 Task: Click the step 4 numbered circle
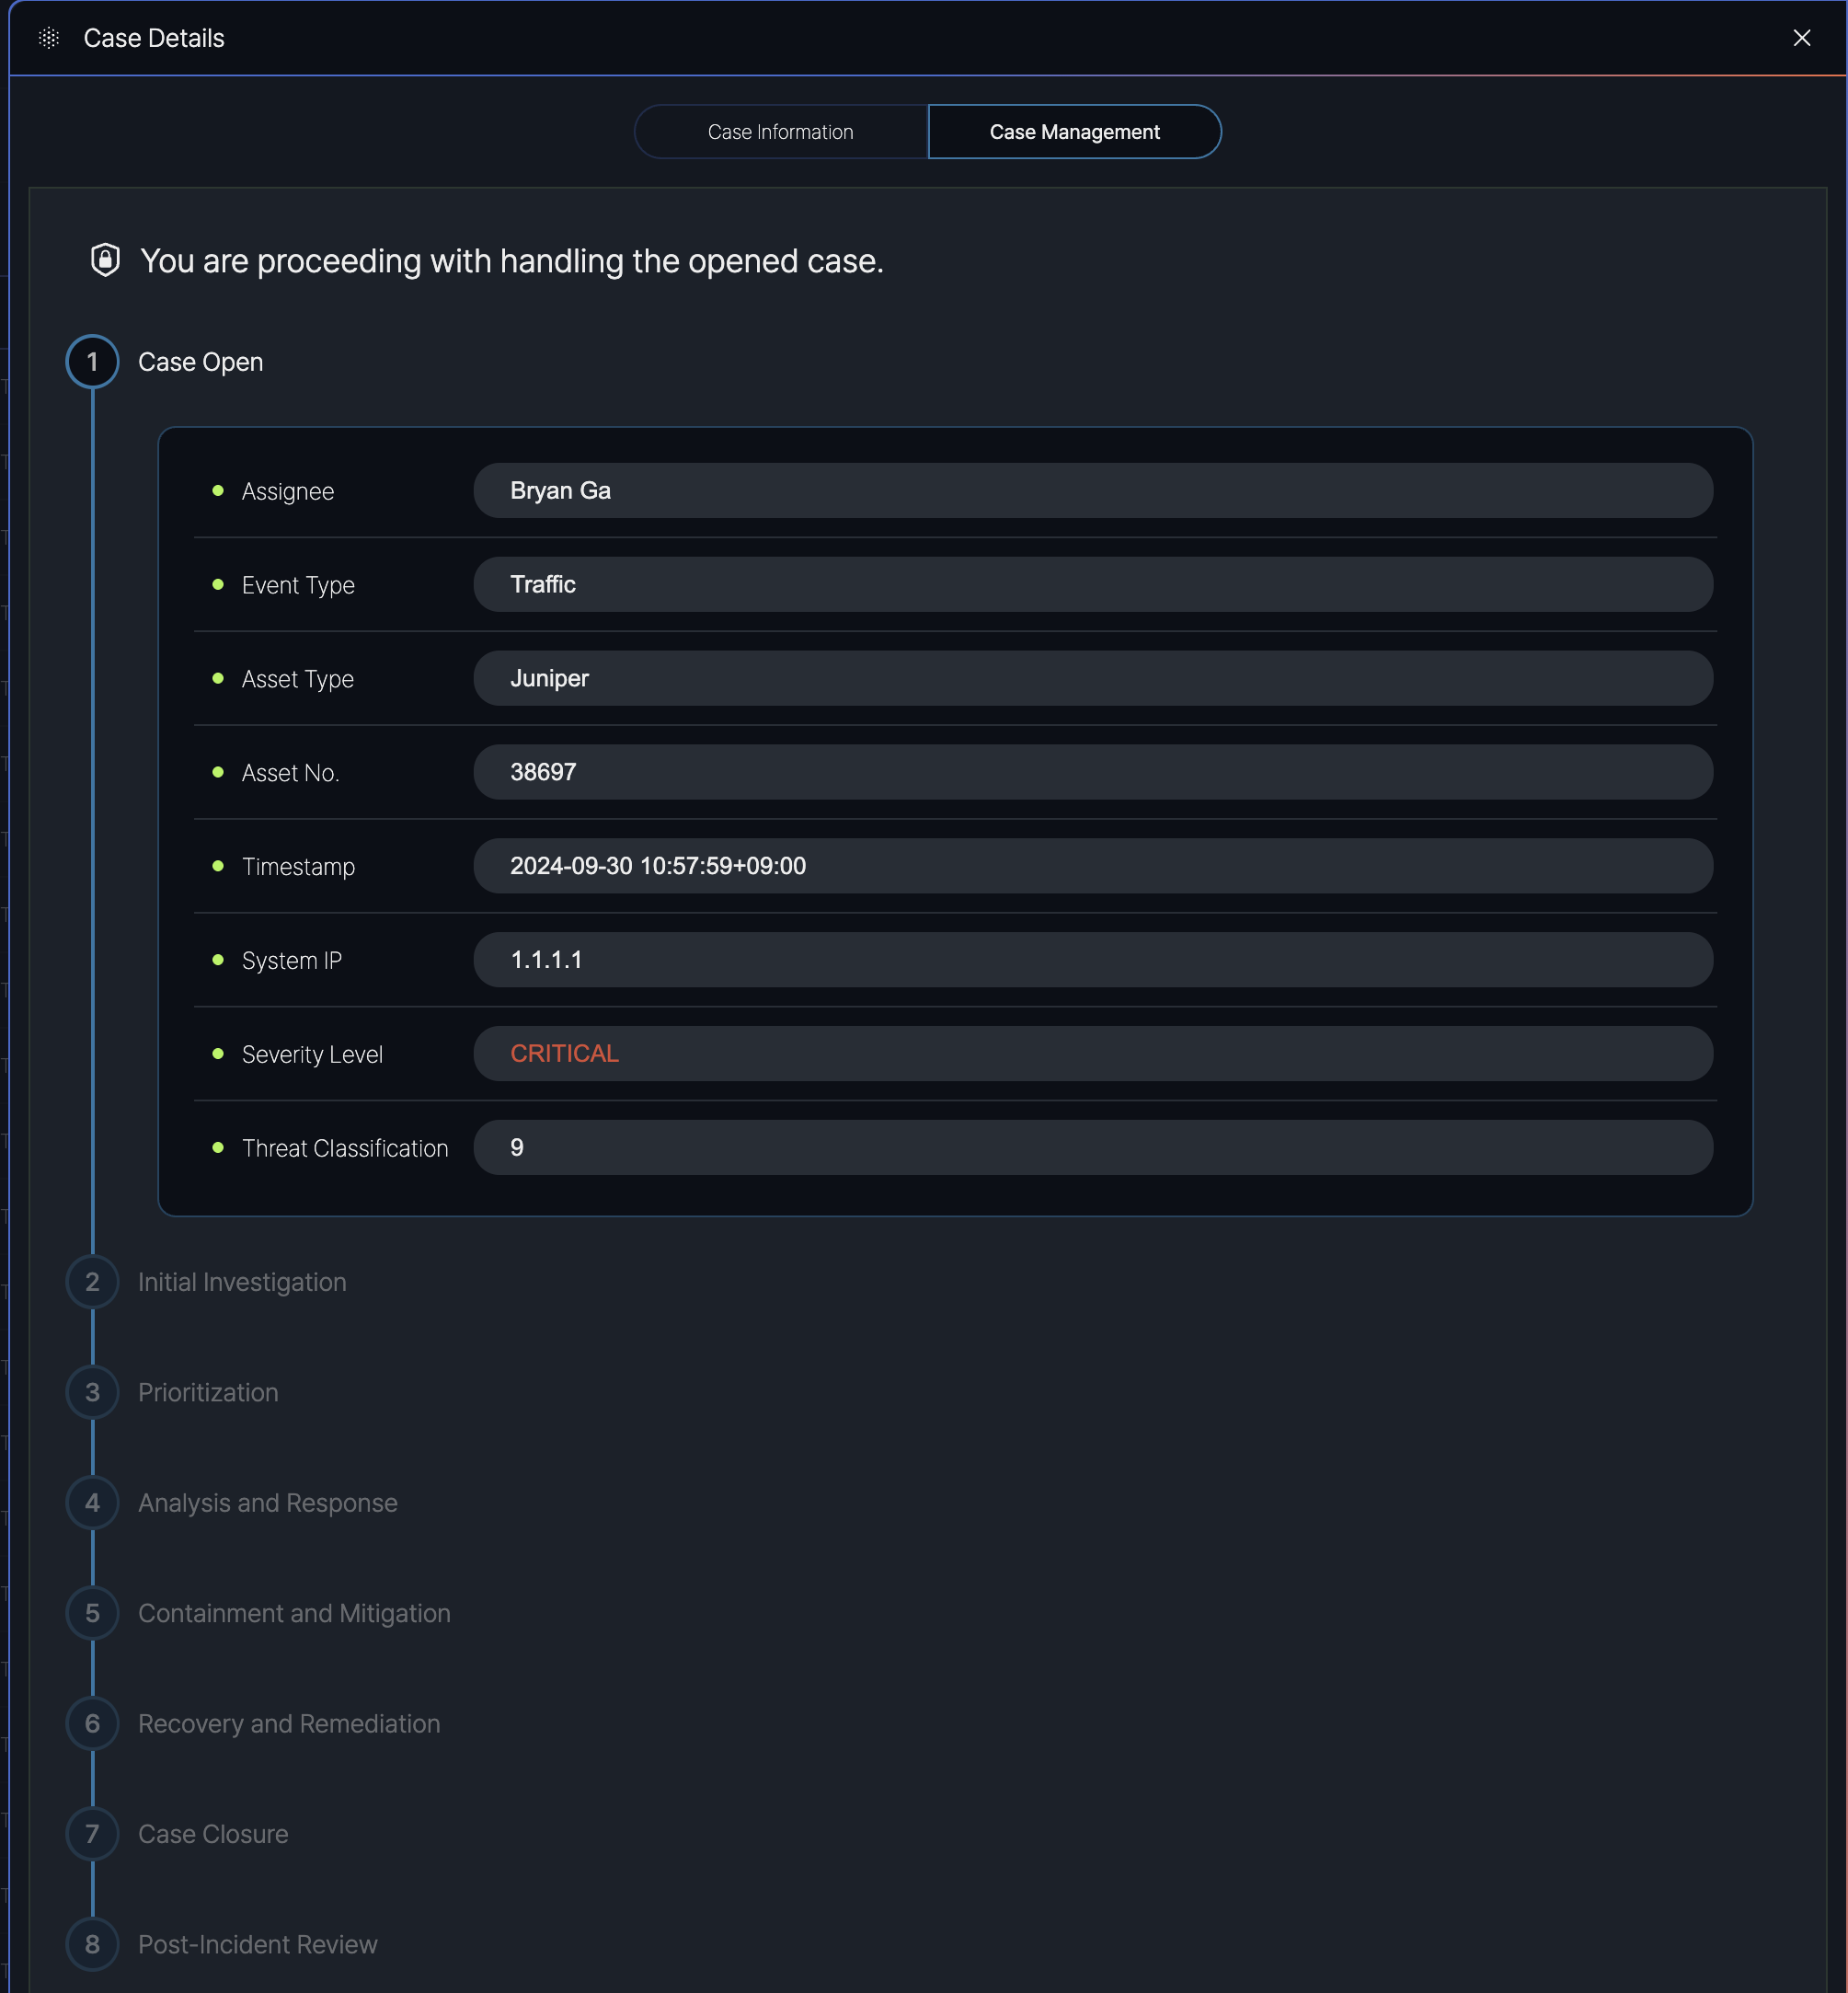coord(92,1502)
